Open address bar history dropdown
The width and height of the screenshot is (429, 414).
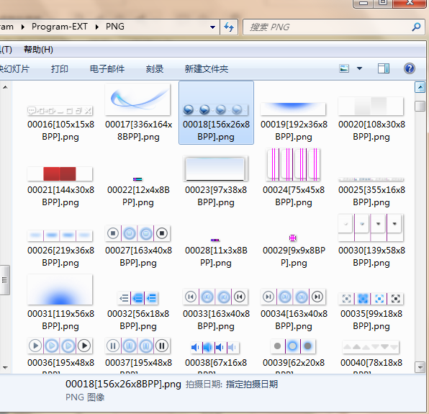212,27
